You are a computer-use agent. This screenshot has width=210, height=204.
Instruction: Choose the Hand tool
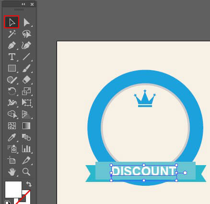pyautogui.click(x=12, y=172)
